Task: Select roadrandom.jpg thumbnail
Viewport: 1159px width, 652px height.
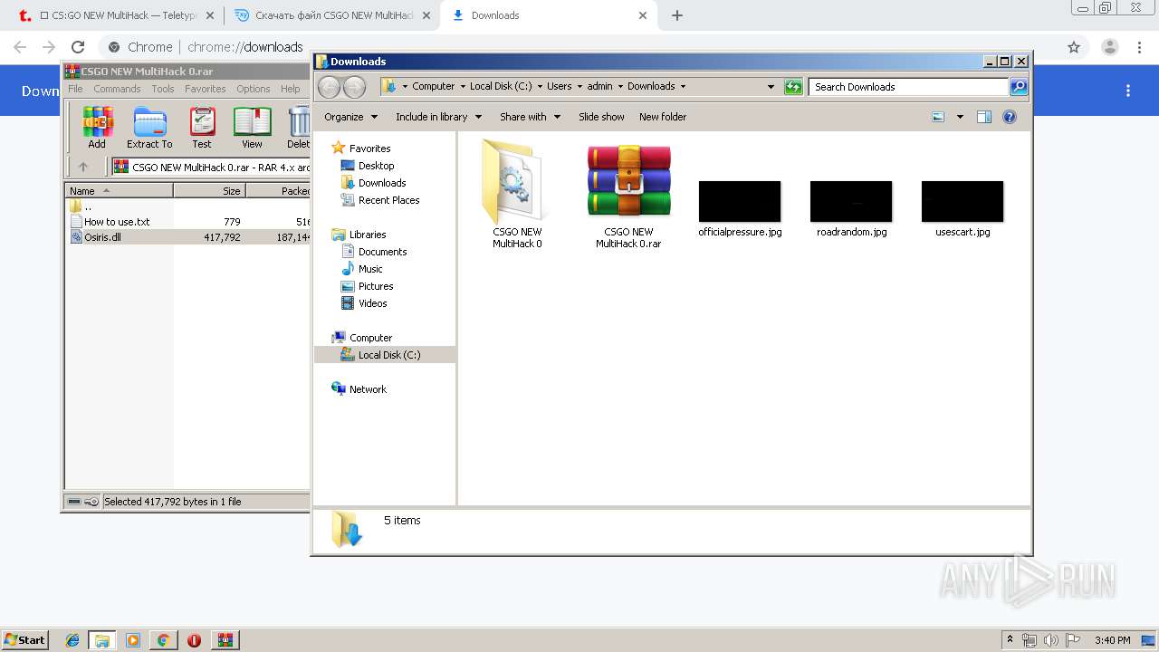Action: pyautogui.click(x=851, y=209)
